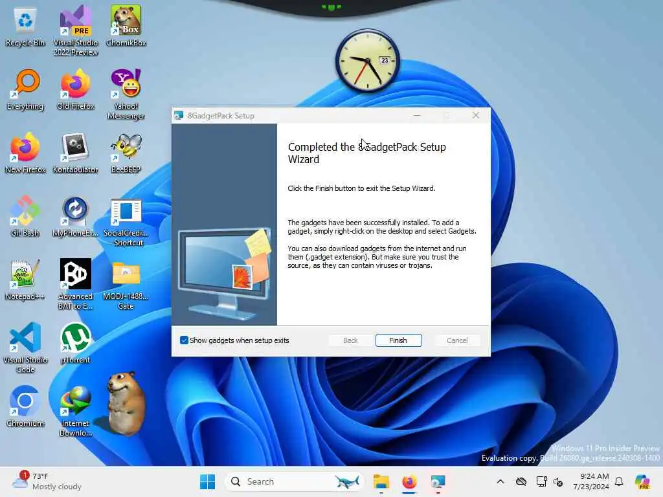This screenshot has width=663, height=497.
Task: Close the 8GadgetPack Setup window
Action: tap(476, 115)
